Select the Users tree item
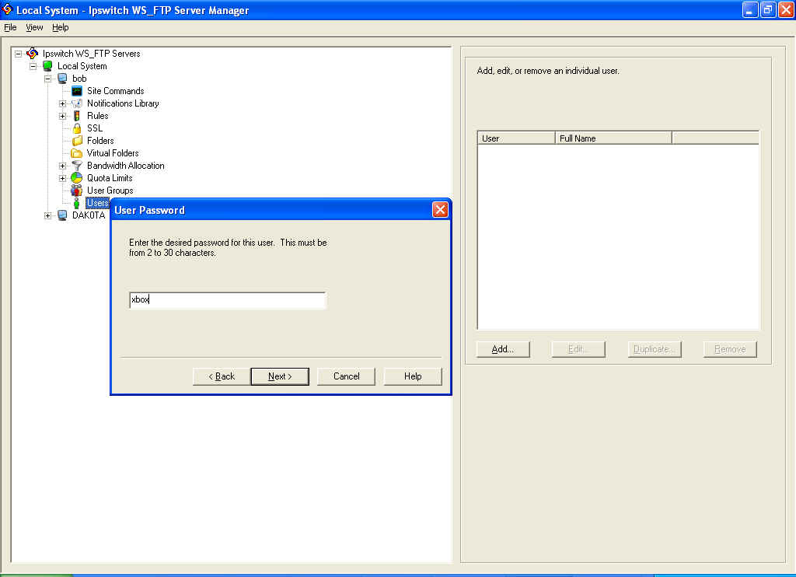 97,203
